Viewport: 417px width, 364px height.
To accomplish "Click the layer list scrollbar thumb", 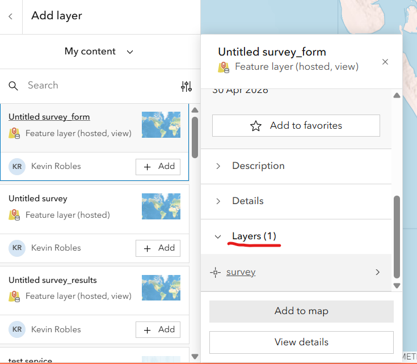I will pos(195,137).
